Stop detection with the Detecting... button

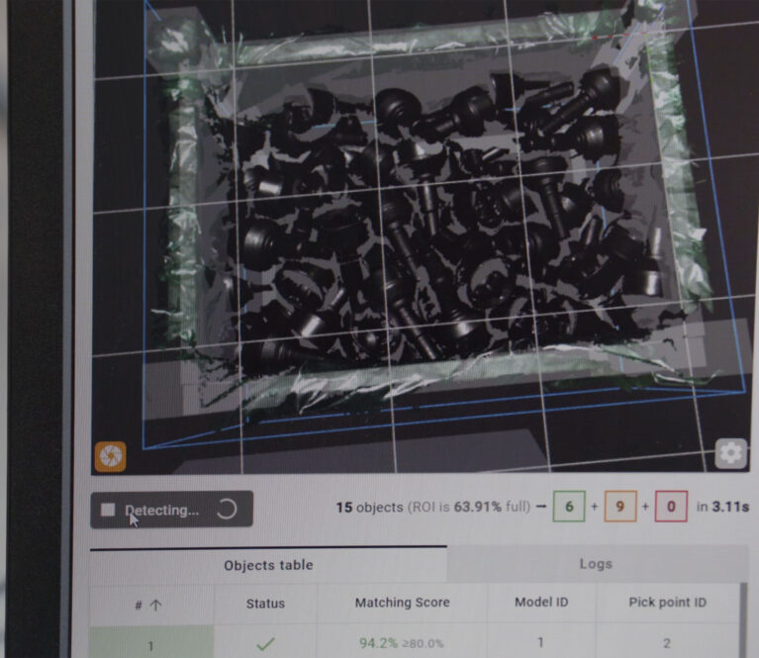point(171,510)
